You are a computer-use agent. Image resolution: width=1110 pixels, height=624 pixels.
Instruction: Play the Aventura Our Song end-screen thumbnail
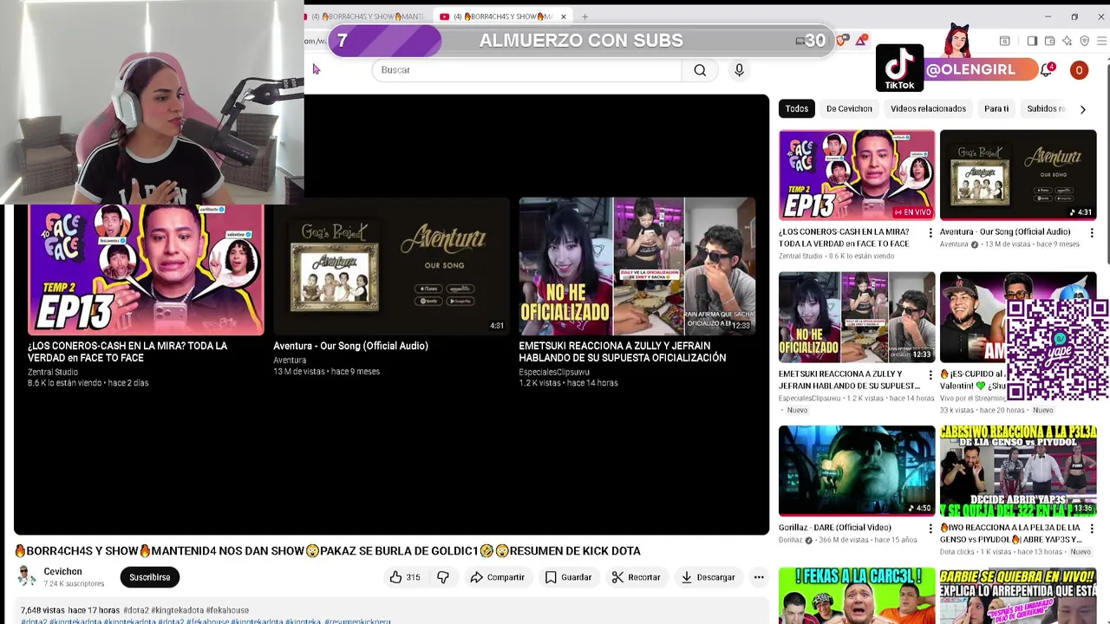(x=391, y=267)
